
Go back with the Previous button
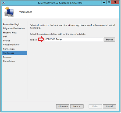pos(63,107)
